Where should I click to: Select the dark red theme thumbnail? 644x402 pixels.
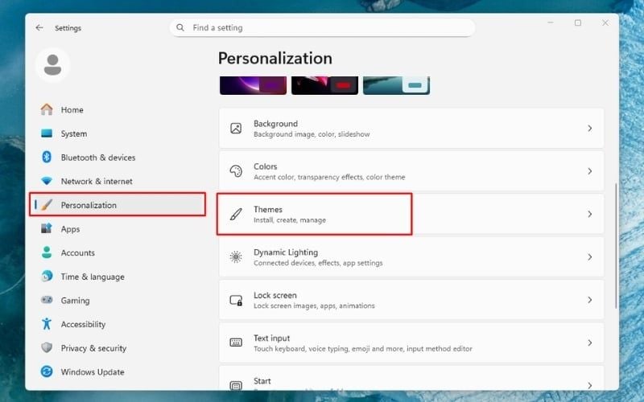coord(324,85)
